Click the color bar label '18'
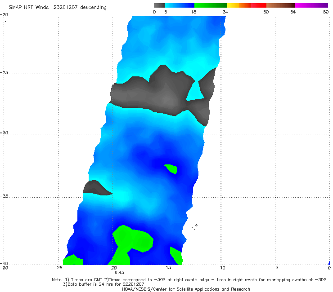 [x=193, y=12]
